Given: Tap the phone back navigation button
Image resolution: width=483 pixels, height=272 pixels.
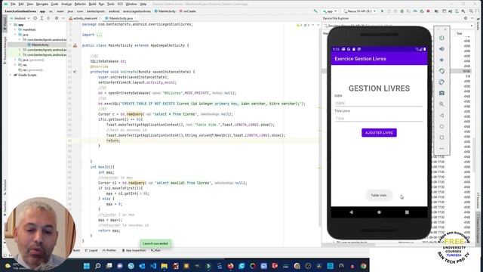Looking at the screenshot, I should click(x=351, y=212).
